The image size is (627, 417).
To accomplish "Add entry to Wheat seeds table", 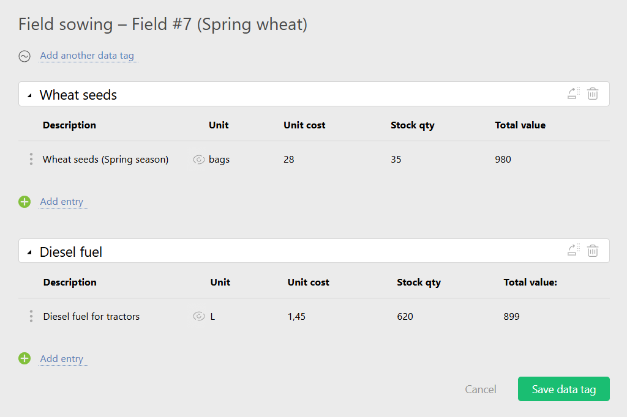I will coord(61,202).
